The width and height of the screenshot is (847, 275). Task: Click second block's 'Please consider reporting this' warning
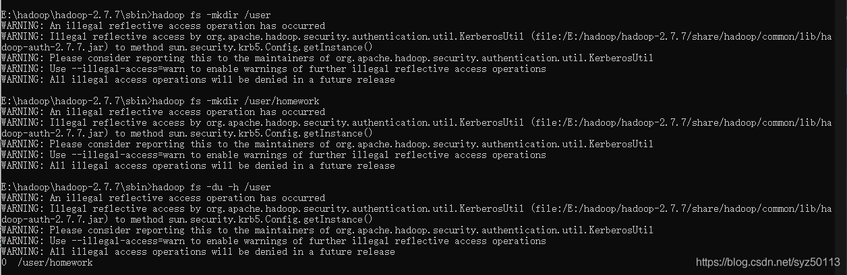pos(327,144)
